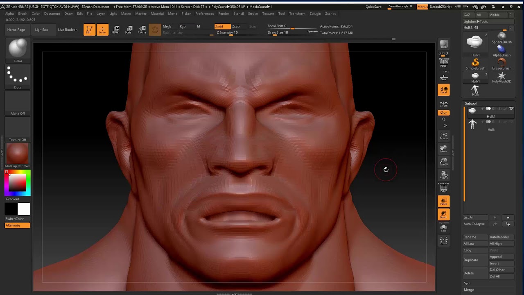524x295 pixels.
Task: Collapse the Subtool panel header
Action: click(470, 103)
